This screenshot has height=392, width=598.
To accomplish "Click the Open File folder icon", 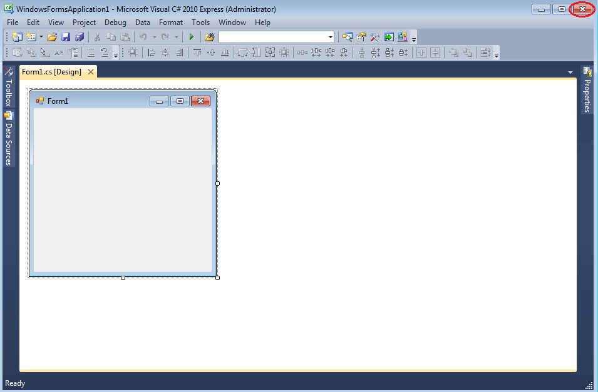I will point(52,37).
